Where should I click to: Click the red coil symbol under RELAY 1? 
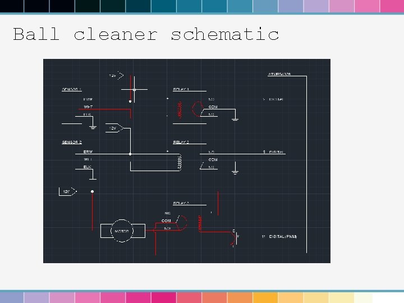pos(180,110)
